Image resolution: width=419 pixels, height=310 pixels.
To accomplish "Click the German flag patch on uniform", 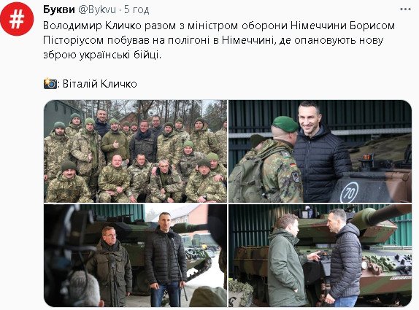I will click(293, 165).
